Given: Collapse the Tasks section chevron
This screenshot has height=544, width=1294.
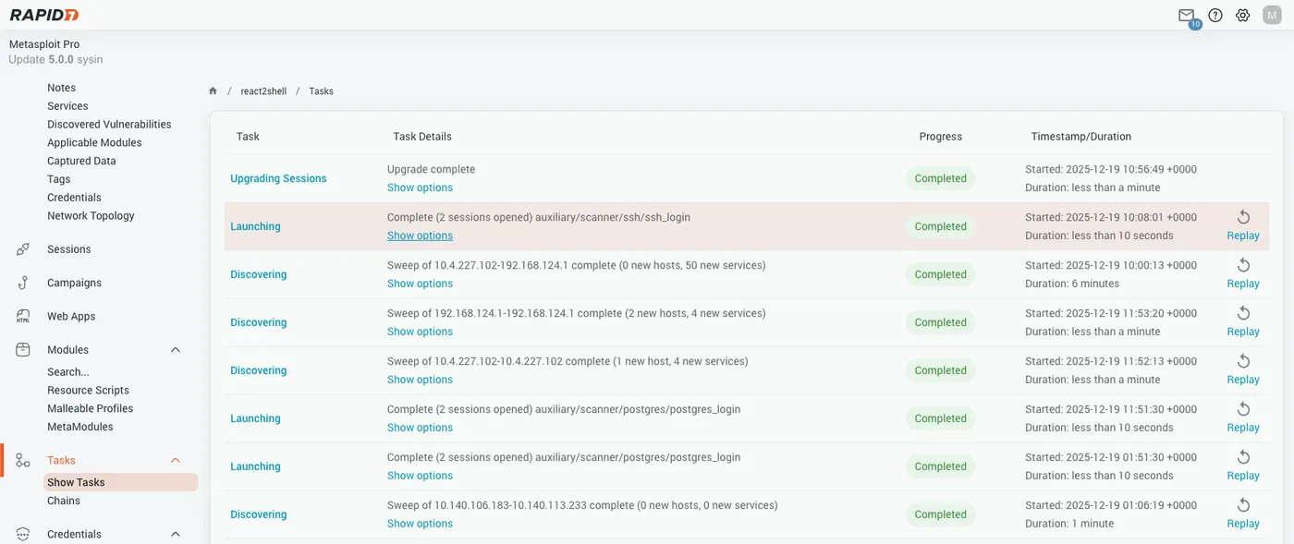Looking at the screenshot, I should point(175,459).
